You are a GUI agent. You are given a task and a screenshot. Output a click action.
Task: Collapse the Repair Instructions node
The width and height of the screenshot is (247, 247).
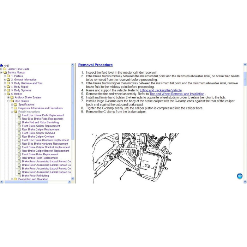click(12, 112)
